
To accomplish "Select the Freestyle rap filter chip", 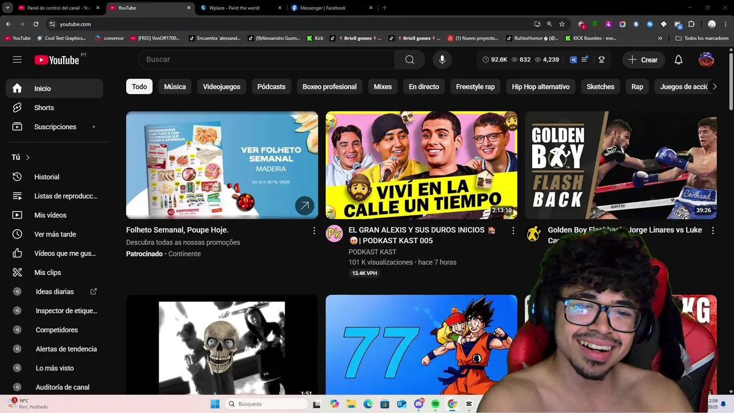I will click(475, 87).
